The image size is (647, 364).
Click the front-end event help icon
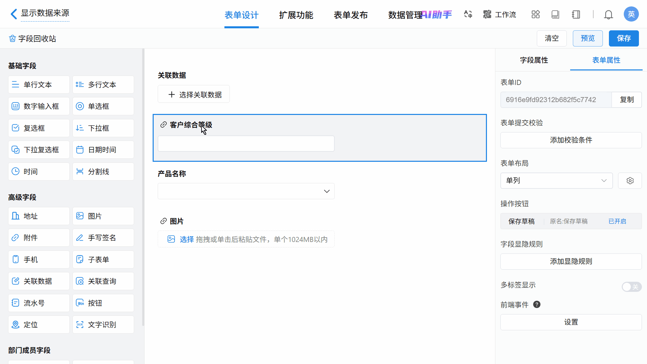click(537, 304)
